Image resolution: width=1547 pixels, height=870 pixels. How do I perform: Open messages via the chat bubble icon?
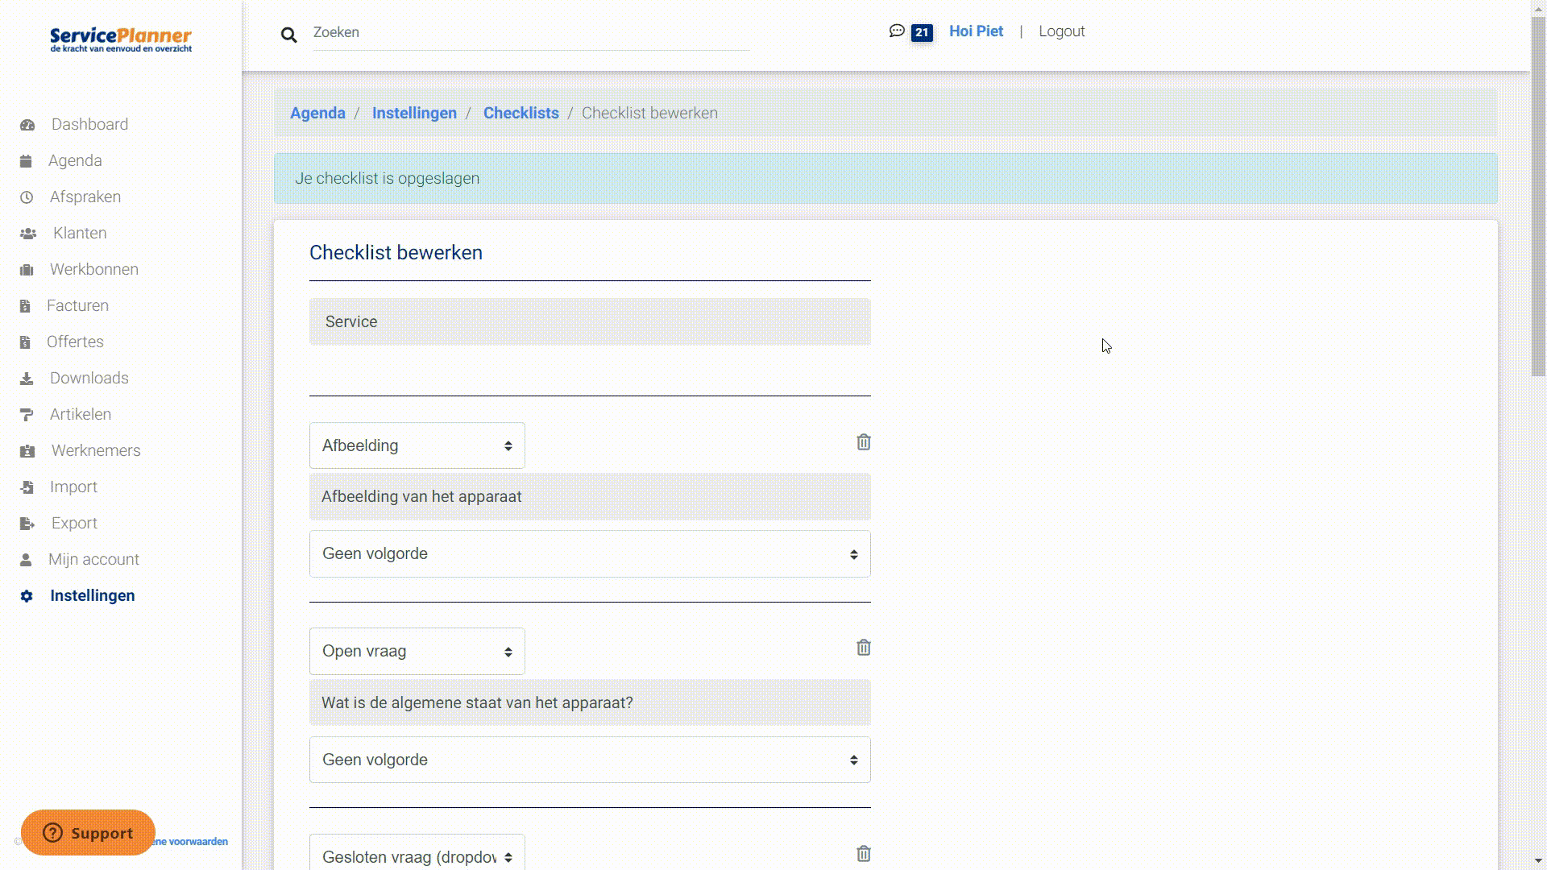point(896,31)
